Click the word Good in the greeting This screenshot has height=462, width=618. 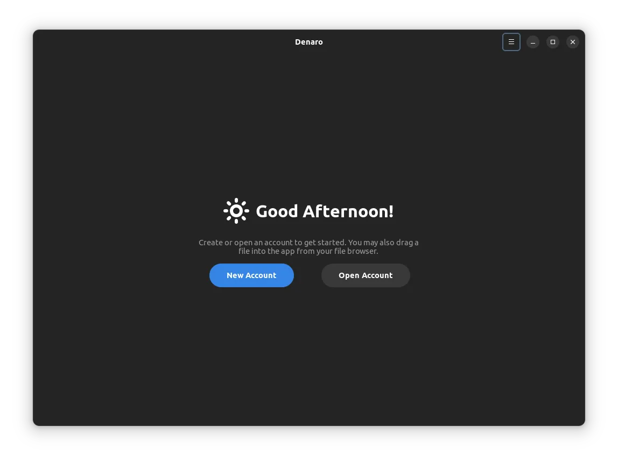277,211
